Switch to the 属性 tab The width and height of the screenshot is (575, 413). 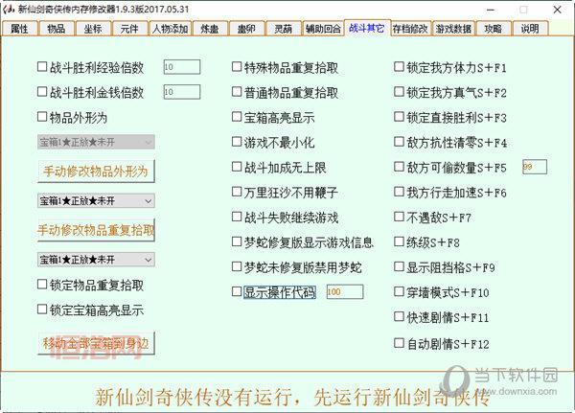tap(20, 29)
